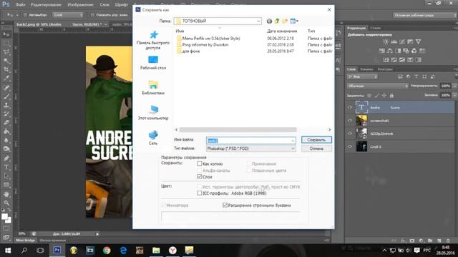Open the 'Файл' menu
This screenshot has height=257, width=458.
point(20,5)
